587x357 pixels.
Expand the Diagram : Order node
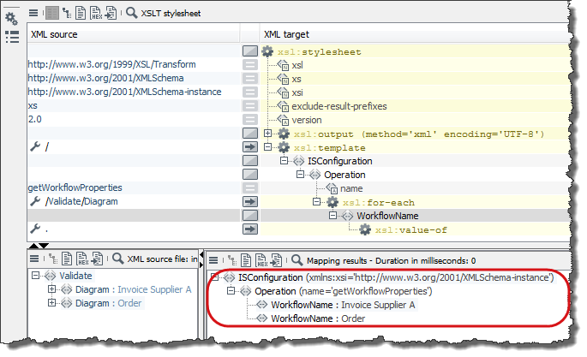51,303
